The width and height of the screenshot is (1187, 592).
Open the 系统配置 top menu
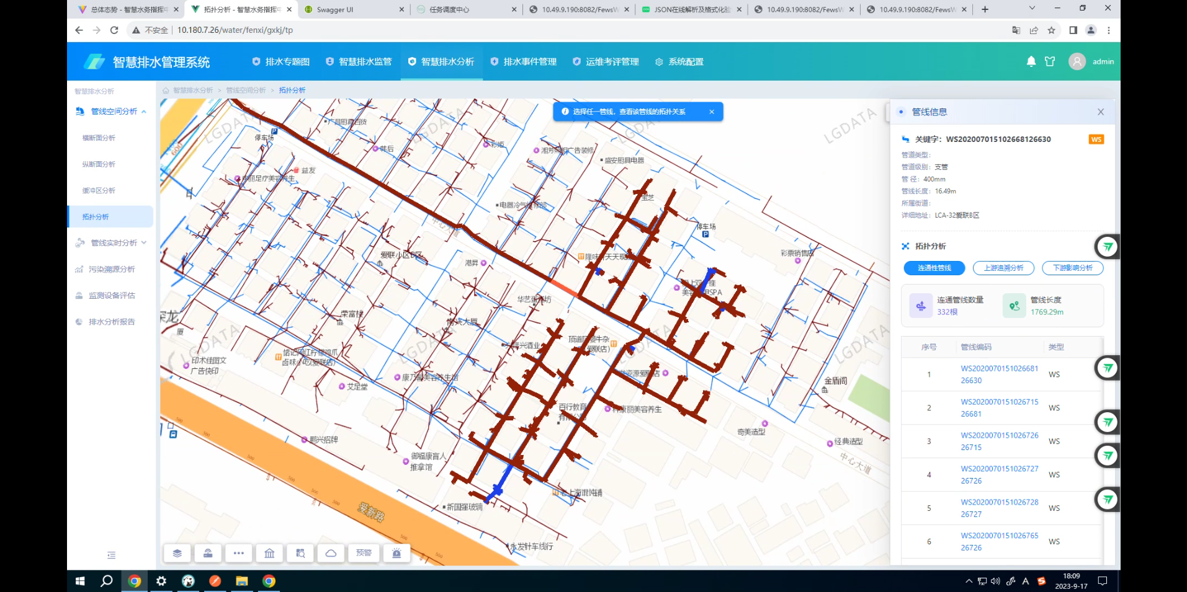[679, 61]
